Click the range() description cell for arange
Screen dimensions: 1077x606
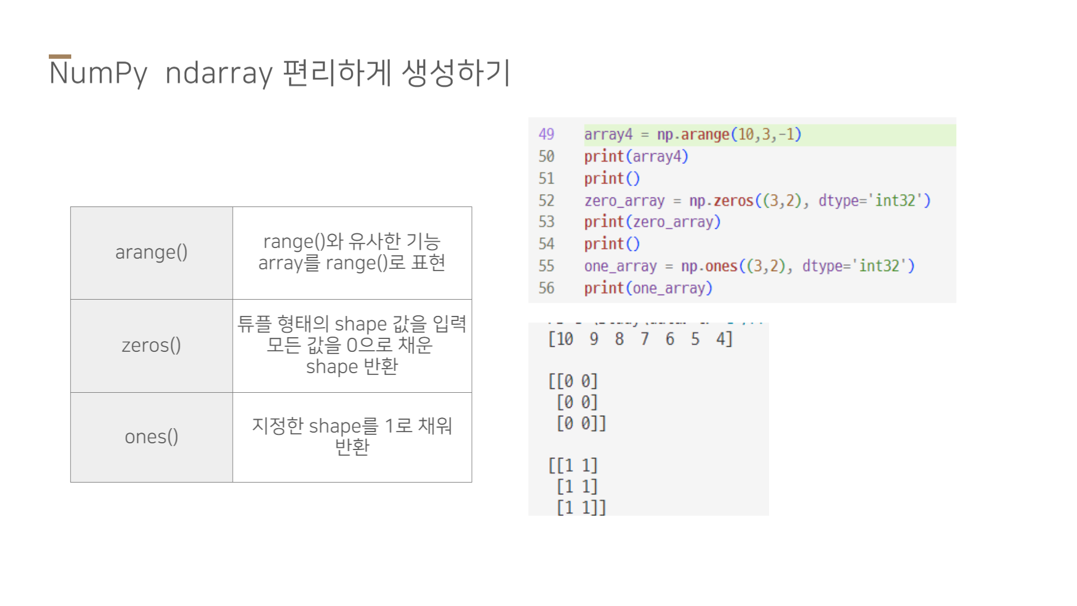tap(352, 252)
